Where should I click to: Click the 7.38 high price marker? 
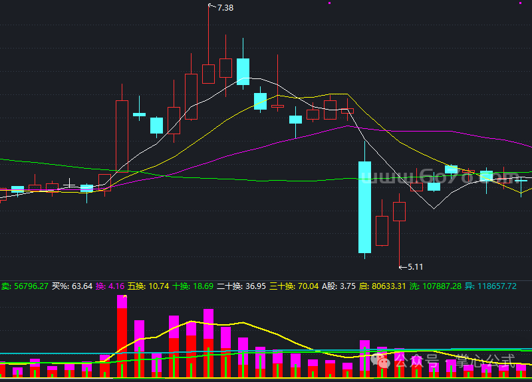[225, 7]
